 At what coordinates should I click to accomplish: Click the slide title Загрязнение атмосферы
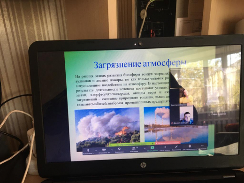point(140,64)
